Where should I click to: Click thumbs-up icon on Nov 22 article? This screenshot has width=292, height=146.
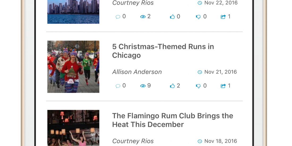click(x=173, y=17)
